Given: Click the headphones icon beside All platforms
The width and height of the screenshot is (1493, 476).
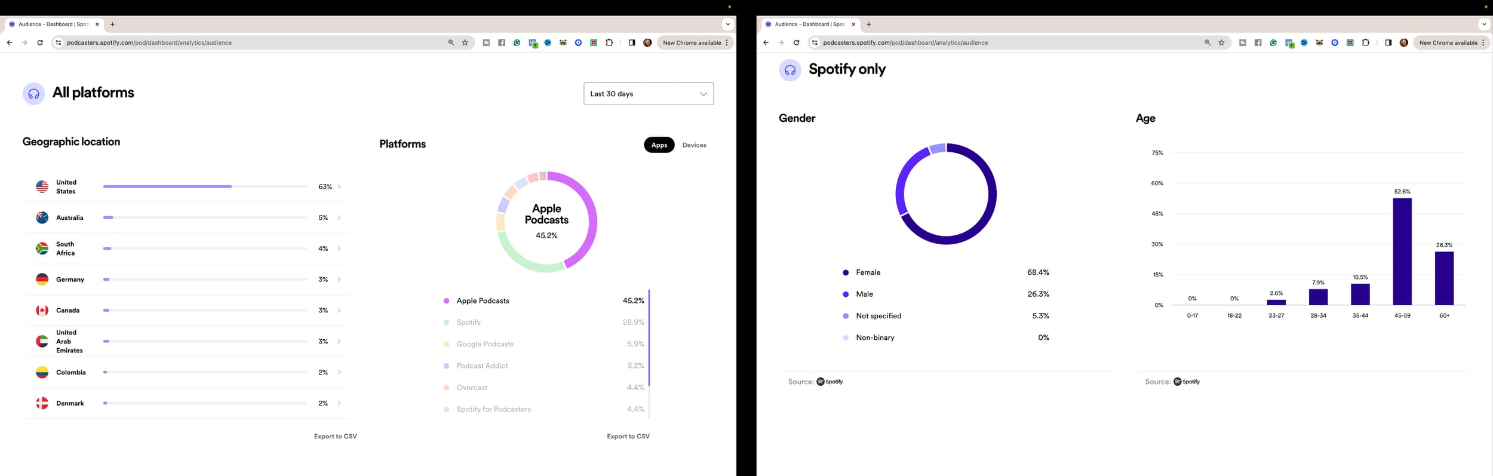Looking at the screenshot, I should pyautogui.click(x=33, y=94).
